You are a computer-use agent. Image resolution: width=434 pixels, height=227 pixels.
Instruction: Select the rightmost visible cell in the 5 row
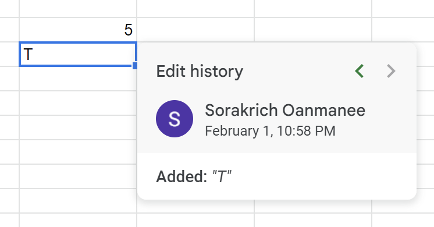coord(403,30)
